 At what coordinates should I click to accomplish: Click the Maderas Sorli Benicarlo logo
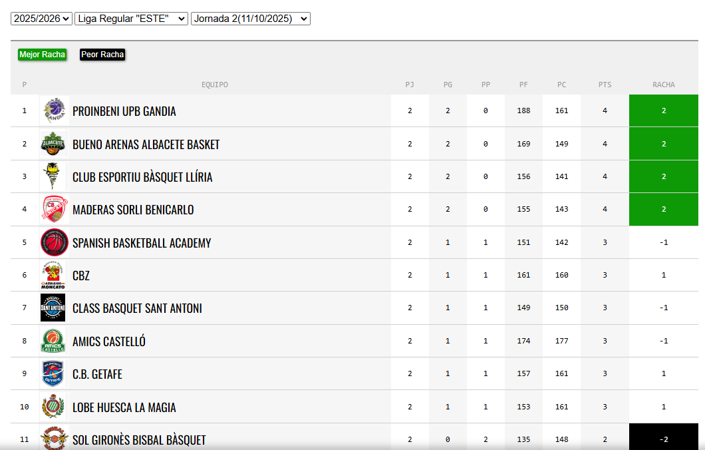(54, 210)
